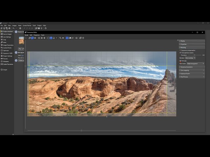This screenshot has height=157, width=210.
Task: Open the Mask section in the sidebar
Action: (4, 42)
